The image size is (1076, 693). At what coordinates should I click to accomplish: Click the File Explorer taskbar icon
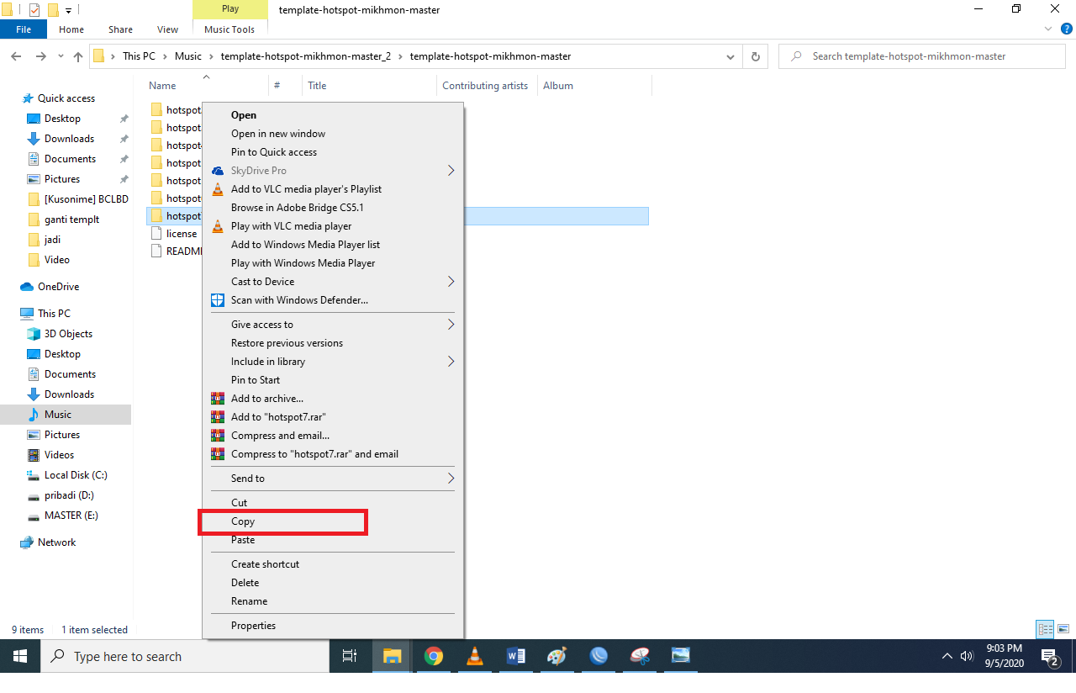(392, 656)
